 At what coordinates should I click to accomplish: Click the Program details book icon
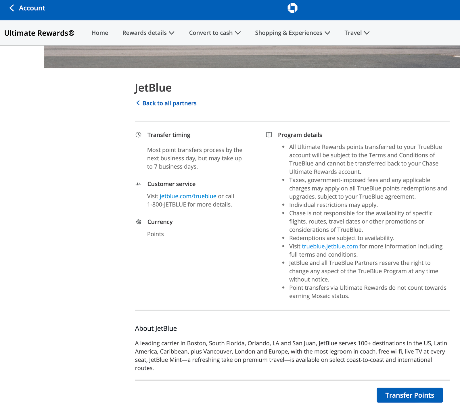click(x=269, y=135)
